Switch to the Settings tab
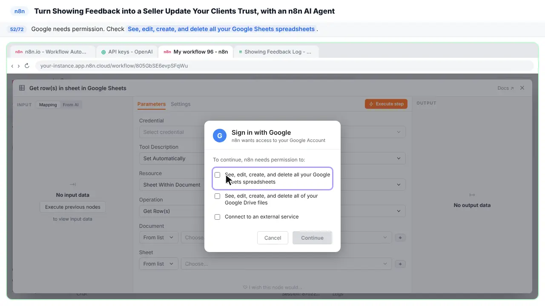This screenshot has height=306, width=545. (181, 104)
